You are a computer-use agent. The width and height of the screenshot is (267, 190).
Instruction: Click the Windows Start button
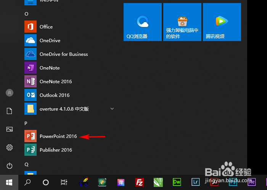(9, 182)
